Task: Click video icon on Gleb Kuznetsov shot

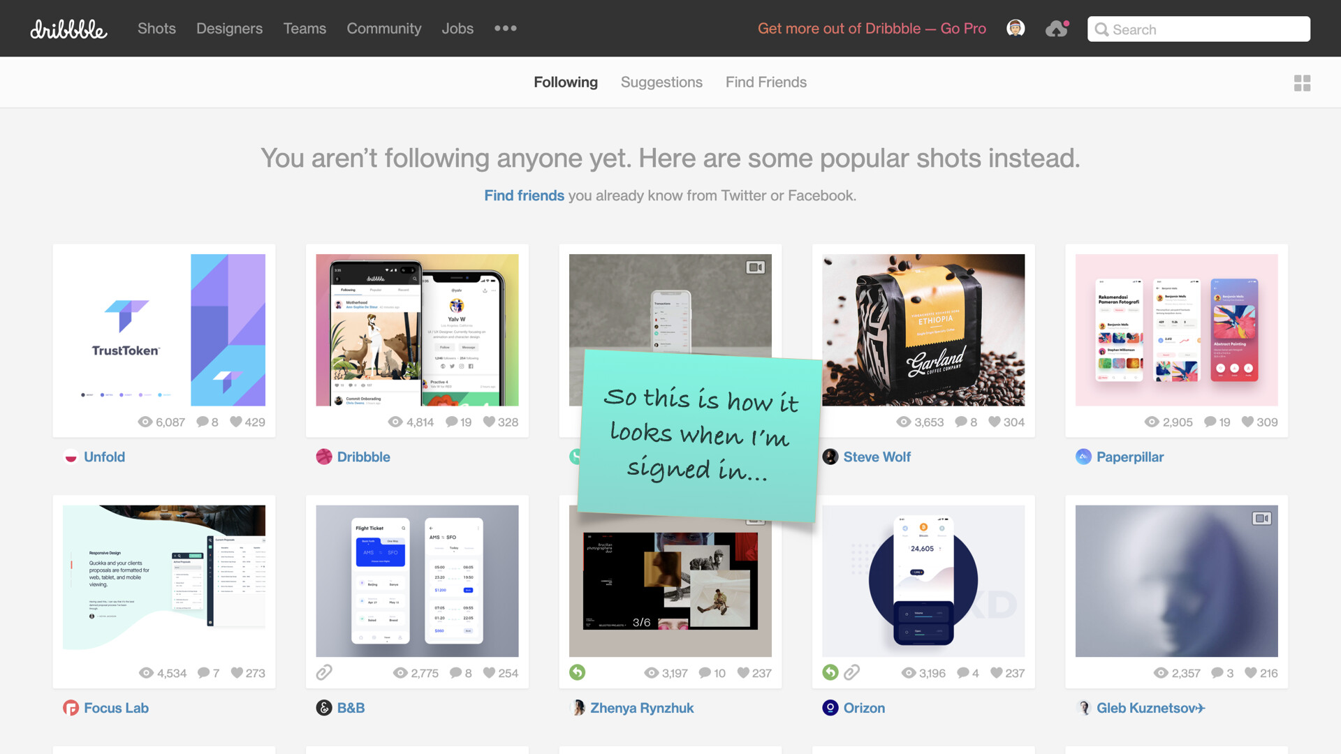Action: 1261,519
